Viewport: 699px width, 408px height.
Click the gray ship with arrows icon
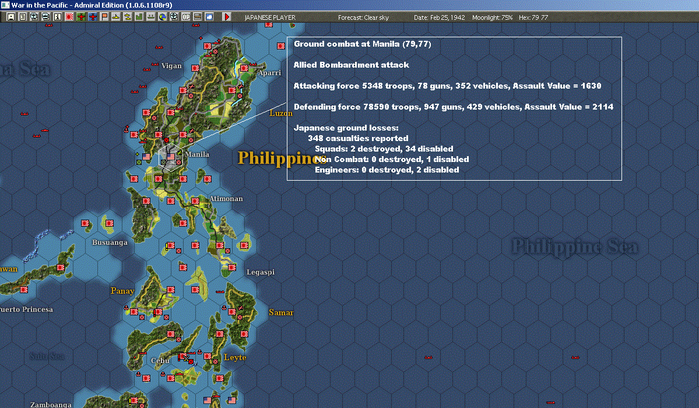(150, 16)
